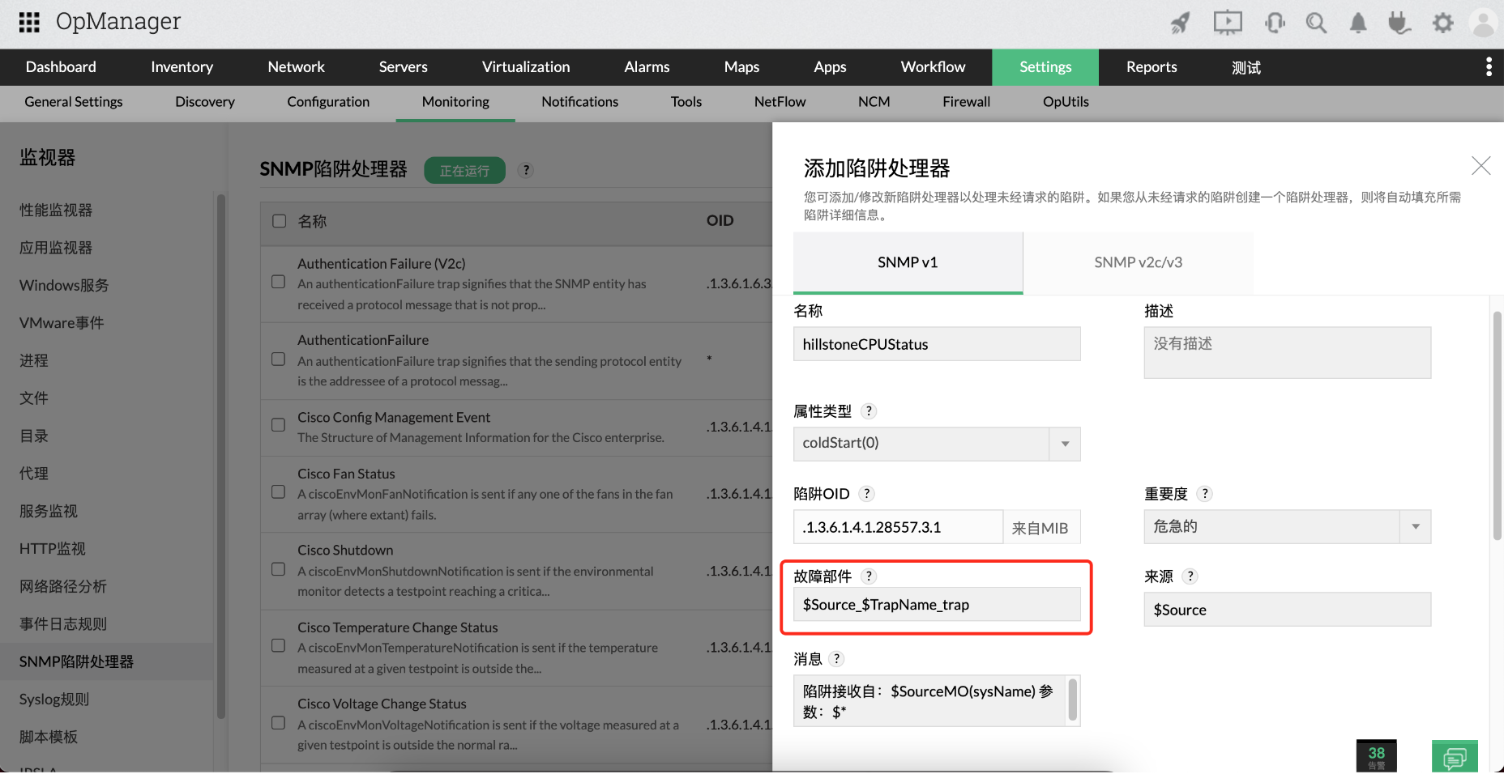Click the 故障部件 input field
The width and height of the screenshot is (1504, 774).
[937, 605]
